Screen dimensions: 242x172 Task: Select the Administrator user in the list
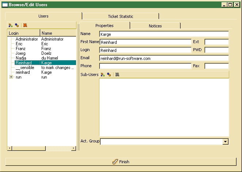point(27,39)
